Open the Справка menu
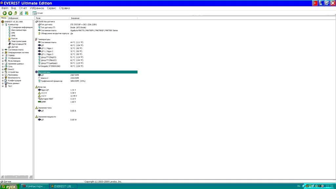 click(x=64, y=8)
